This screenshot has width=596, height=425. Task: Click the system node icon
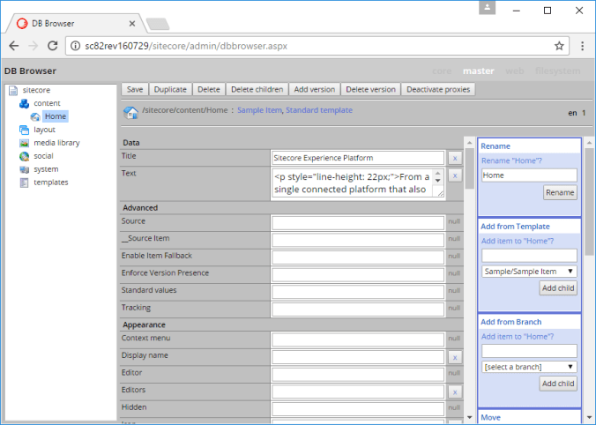(x=25, y=169)
